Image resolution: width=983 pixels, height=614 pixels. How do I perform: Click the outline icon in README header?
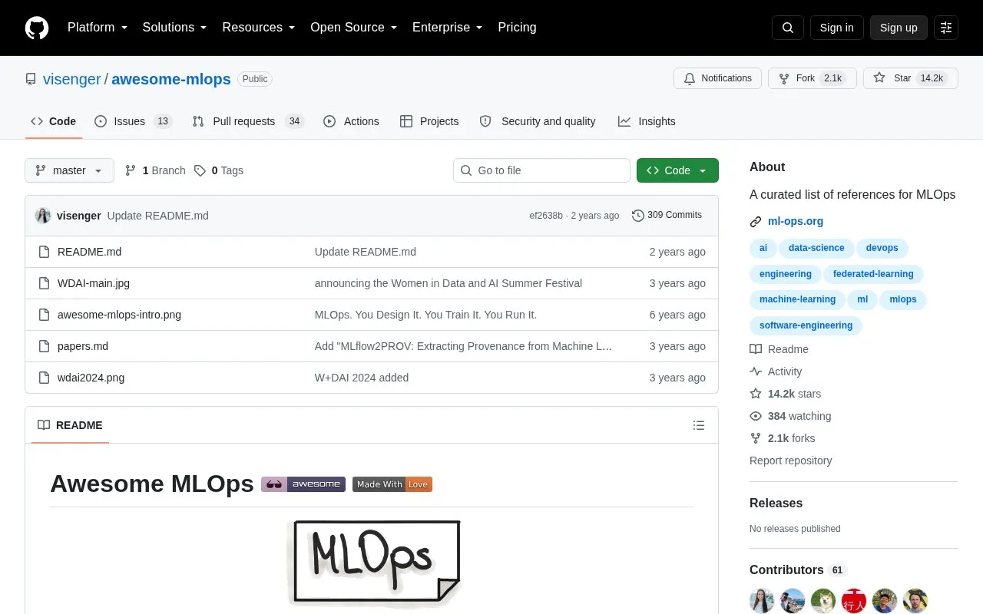[x=699, y=425]
